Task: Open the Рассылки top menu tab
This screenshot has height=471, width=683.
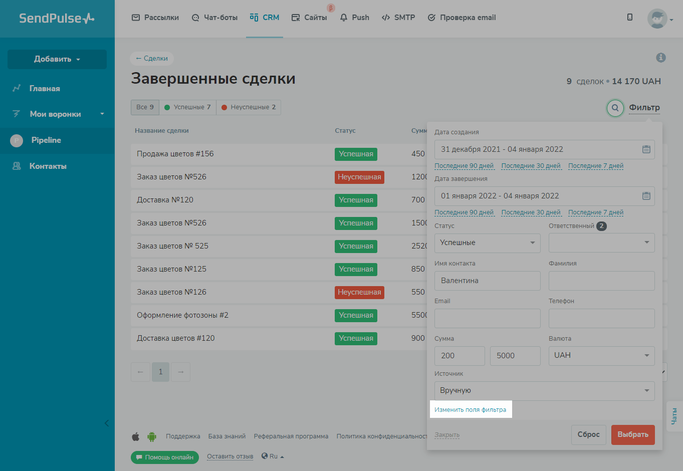Action: (155, 18)
